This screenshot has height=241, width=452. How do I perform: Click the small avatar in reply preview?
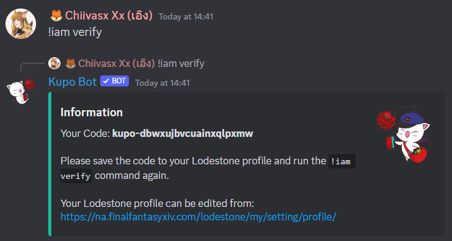pos(54,63)
